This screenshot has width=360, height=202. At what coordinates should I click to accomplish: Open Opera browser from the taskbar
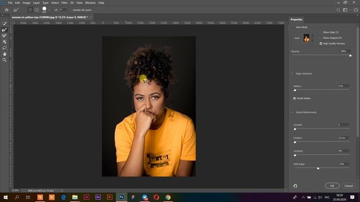click(156, 197)
